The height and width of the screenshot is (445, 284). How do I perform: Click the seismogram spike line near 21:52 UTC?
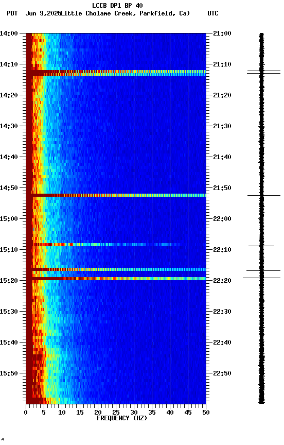click(x=264, y=196)
